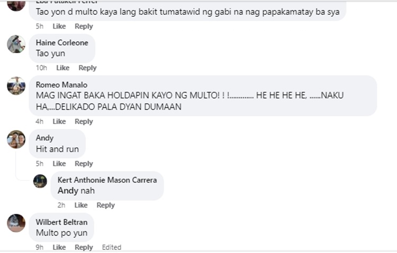This screenshot has width=397, height=253.
Task: View edit history via Edited label
Action: coord(112,247)
